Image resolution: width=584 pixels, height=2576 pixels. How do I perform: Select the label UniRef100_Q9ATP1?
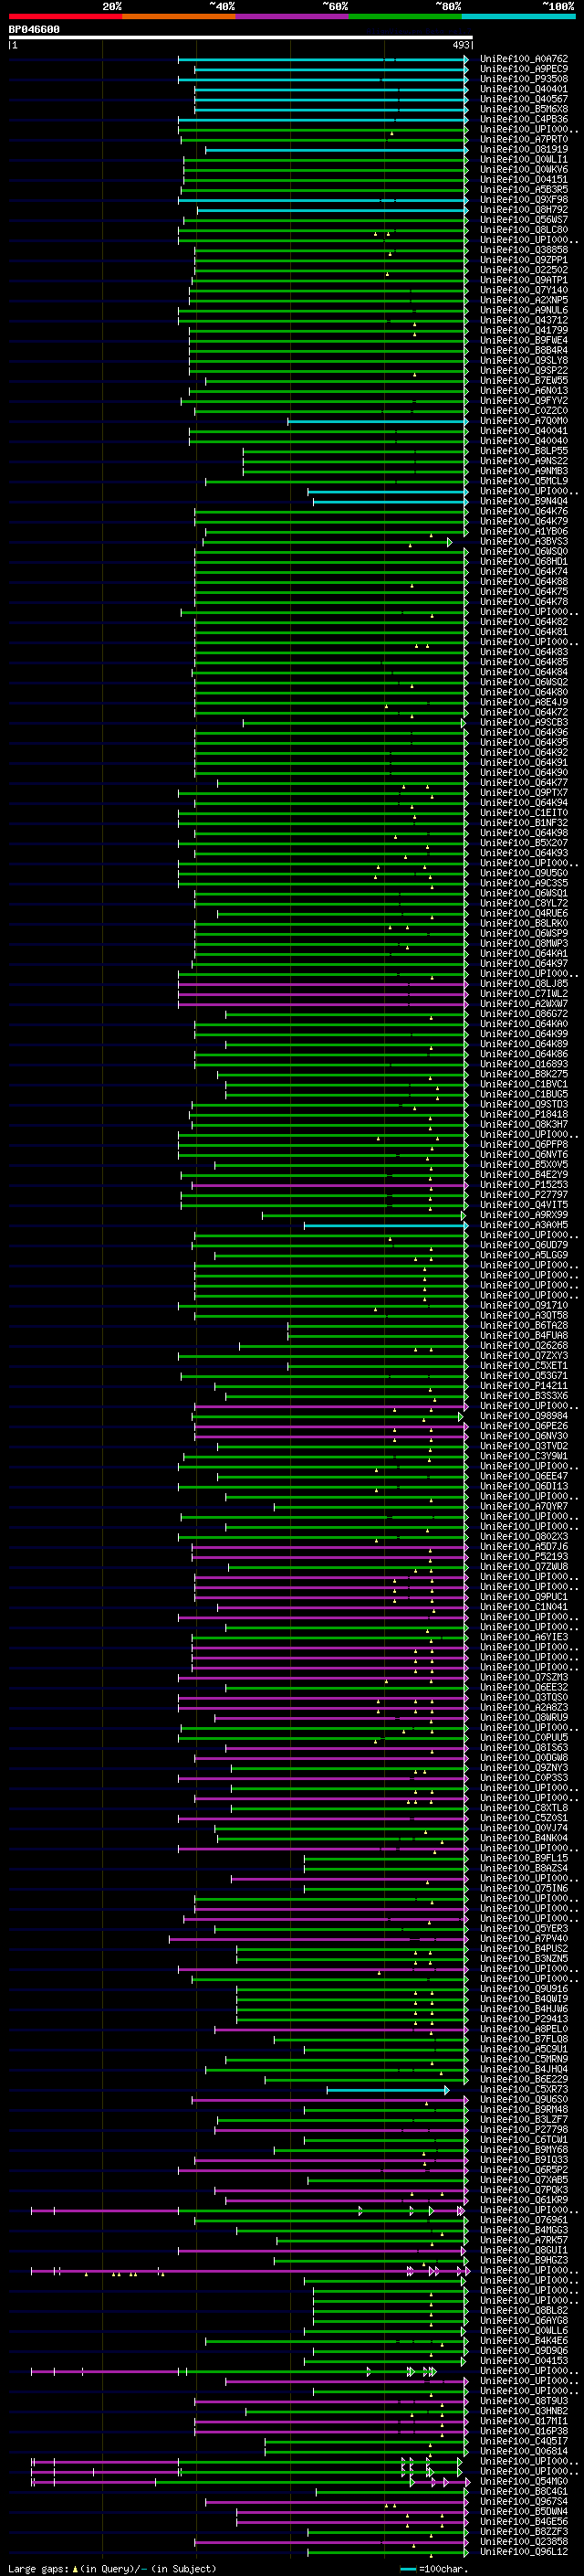(x=523, y=280)
